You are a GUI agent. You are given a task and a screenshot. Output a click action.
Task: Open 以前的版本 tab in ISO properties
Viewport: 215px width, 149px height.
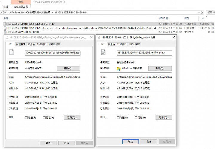[x=134, y=44]
